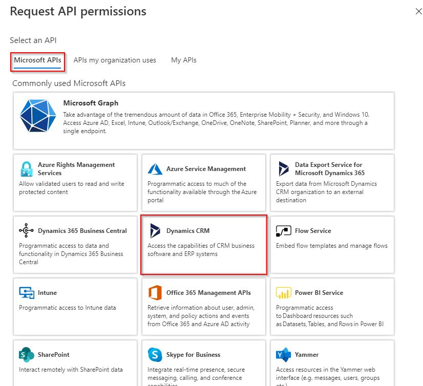423x386 pixels.
Task: Click the Data Export Service Dynamics icon
Action: click(x=284, y=169)
